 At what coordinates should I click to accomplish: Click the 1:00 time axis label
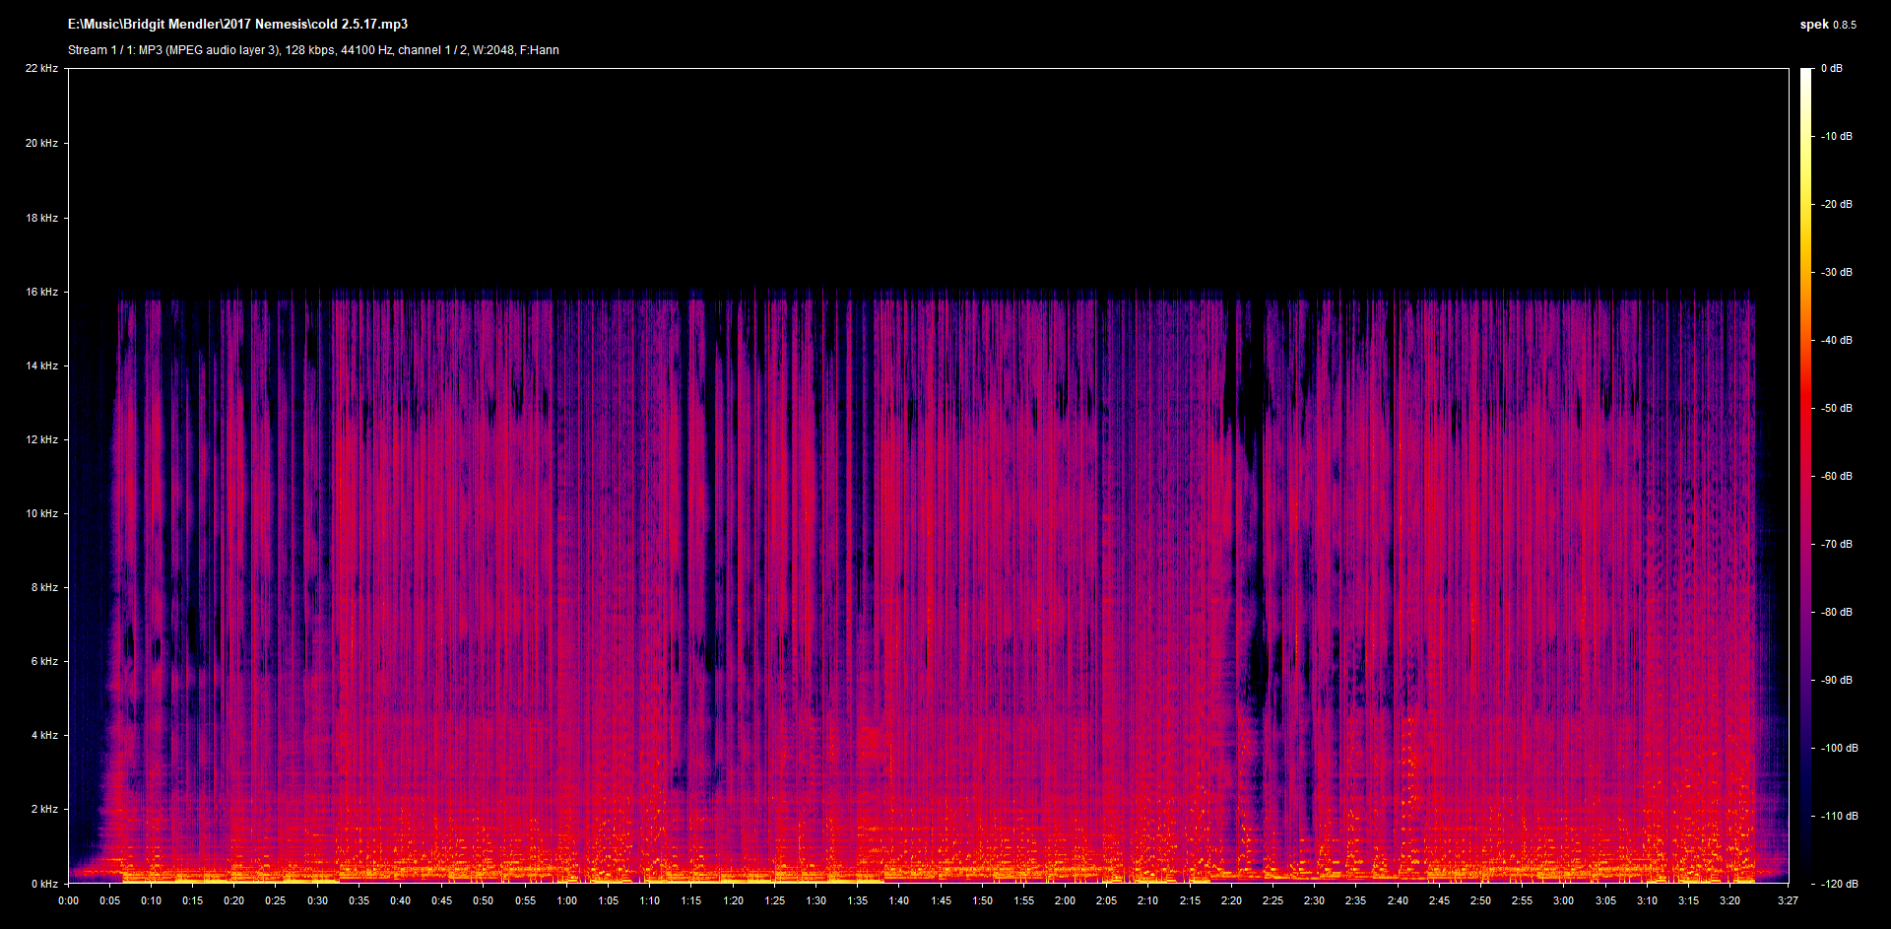pos(566,900)
